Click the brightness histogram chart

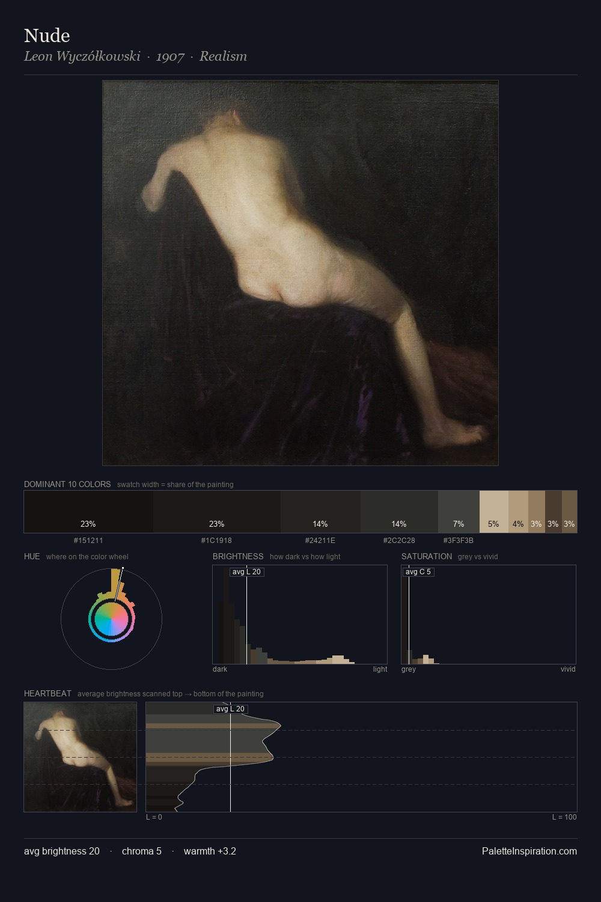300,615
